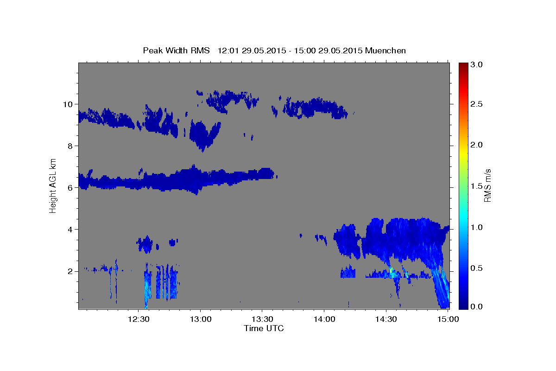Click the 'Time UTC' axis label
The height and width of the screenshot is (371, 556).
[264, 328]
